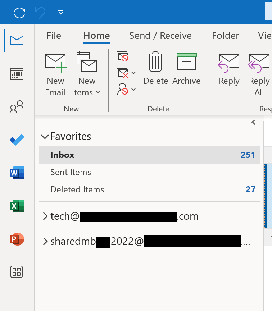Viewport: 272px width, 311px height.
Task: Expand the tech@ account folder list
Action: coord(45,216)
